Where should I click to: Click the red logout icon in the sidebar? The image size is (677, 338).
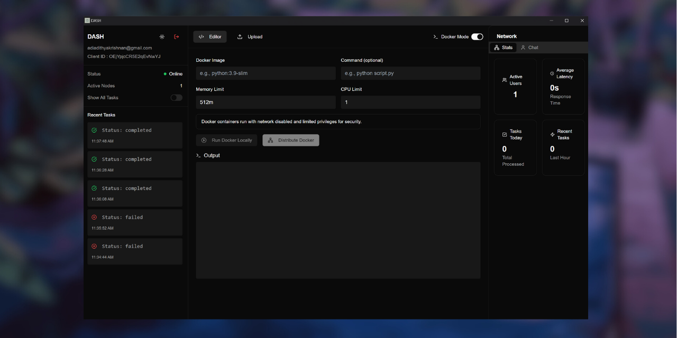click(177, 36)
